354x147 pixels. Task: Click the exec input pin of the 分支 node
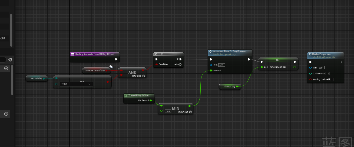coord(157,59)
